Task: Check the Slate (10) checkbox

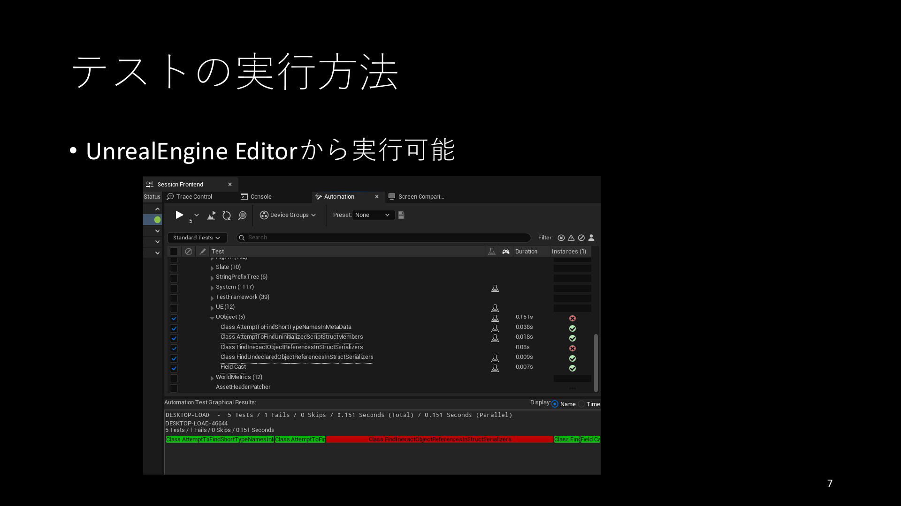Action: [x=174, y=268]
